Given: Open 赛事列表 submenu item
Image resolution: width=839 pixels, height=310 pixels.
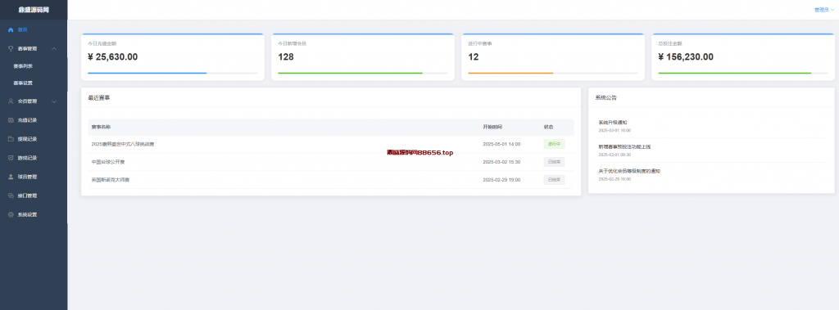Looking at the screenshot, I should pyautogui.click(x=34, y=66).
